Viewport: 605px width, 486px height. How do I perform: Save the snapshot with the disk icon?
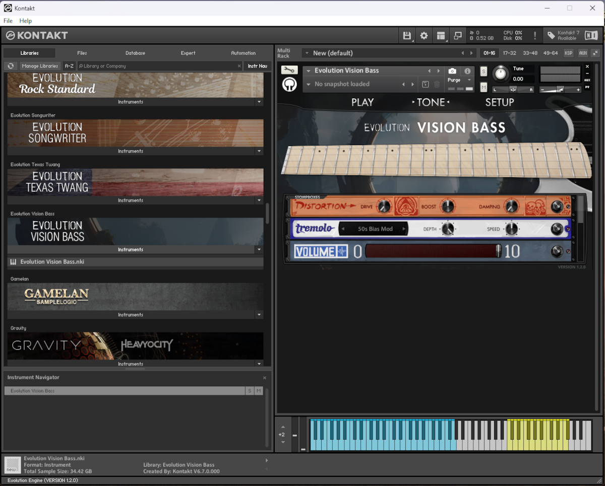426,84
